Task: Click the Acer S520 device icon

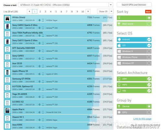Action: pos(7,65)
